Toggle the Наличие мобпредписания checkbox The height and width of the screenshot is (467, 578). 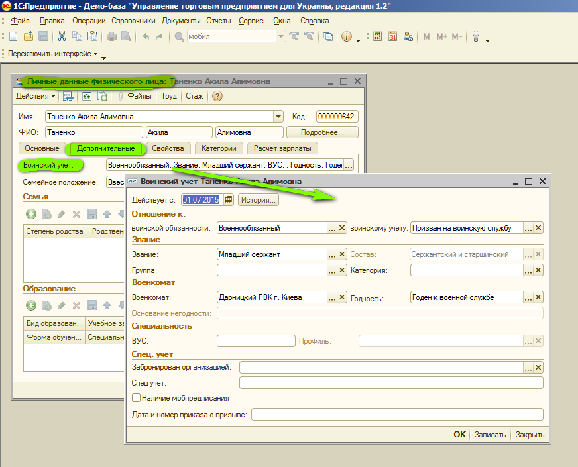click(136, 397)
